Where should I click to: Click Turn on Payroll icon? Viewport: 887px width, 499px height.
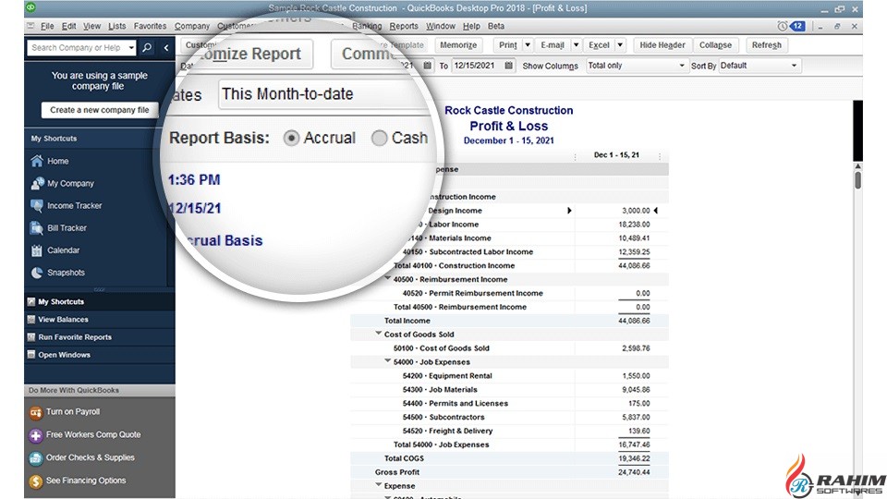tap(36, 412)
